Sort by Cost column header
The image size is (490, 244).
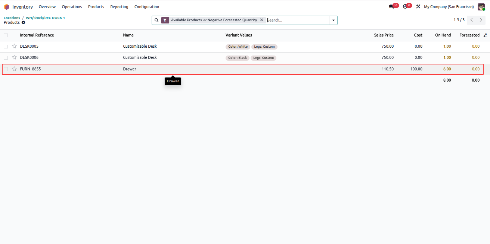(x=418, y=35)
